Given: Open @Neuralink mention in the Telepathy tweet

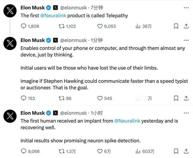Looking at the screenshot, I should pos(54,15).
